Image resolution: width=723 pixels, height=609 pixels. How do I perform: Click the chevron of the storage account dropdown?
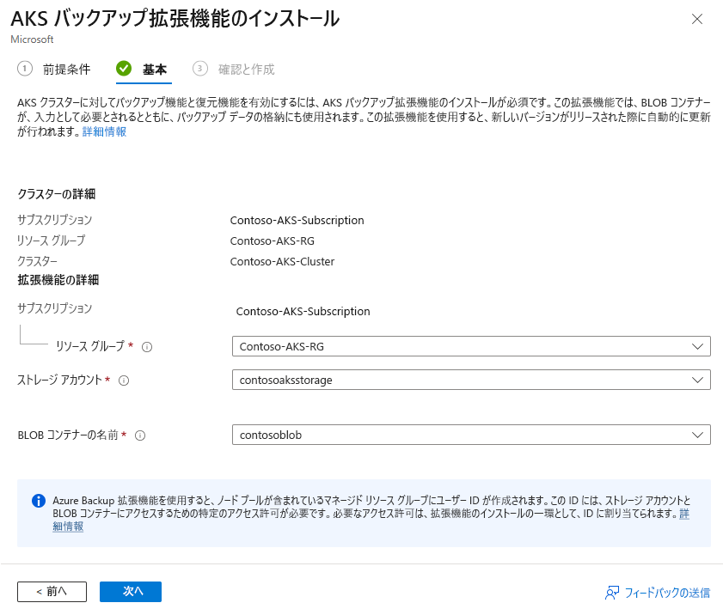(697, 380)
